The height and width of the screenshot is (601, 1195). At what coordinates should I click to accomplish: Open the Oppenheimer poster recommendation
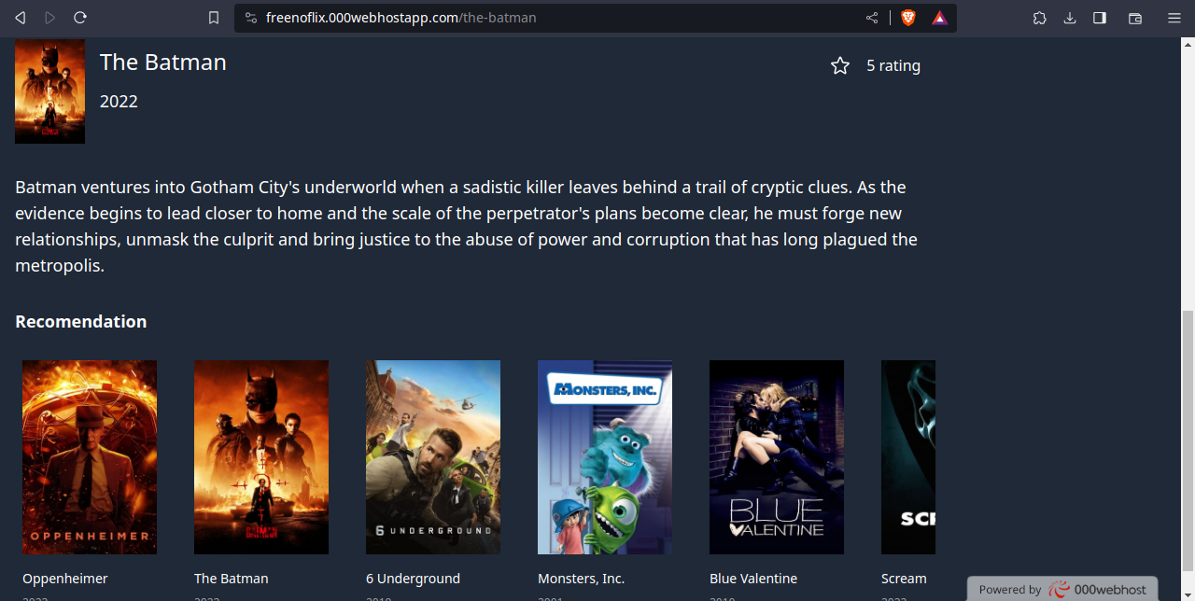coord(90,457)
